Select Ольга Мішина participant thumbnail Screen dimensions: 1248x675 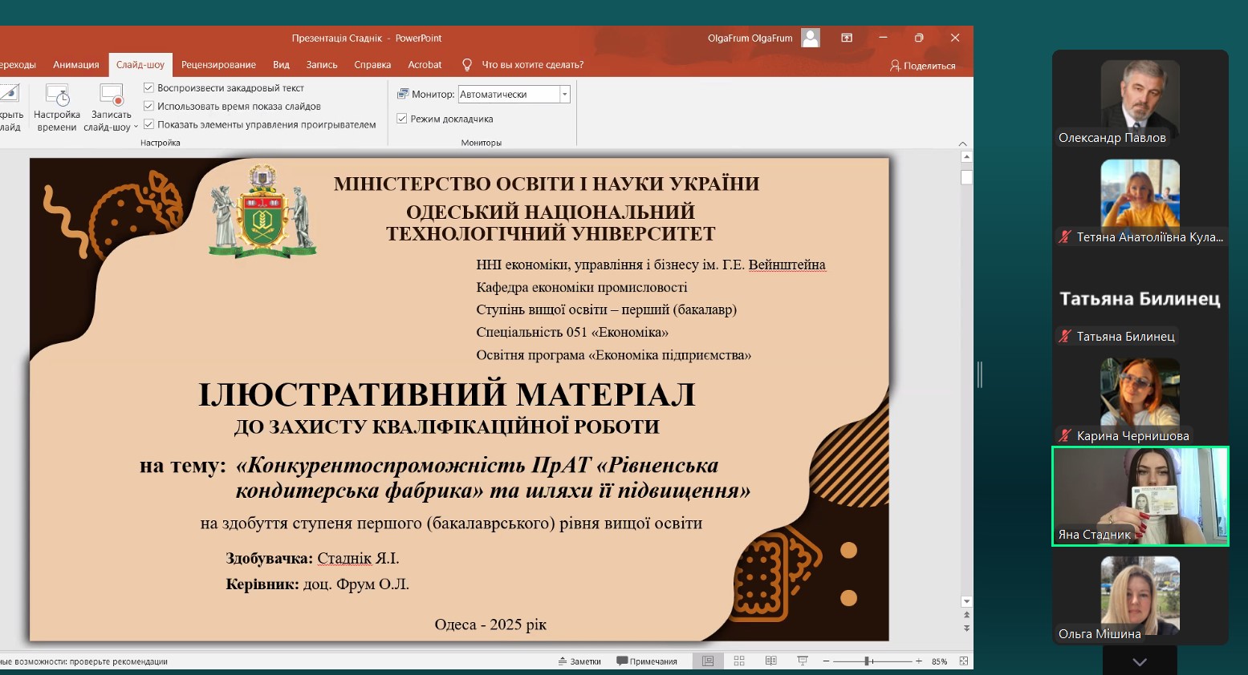click(x=1140, y=594)
